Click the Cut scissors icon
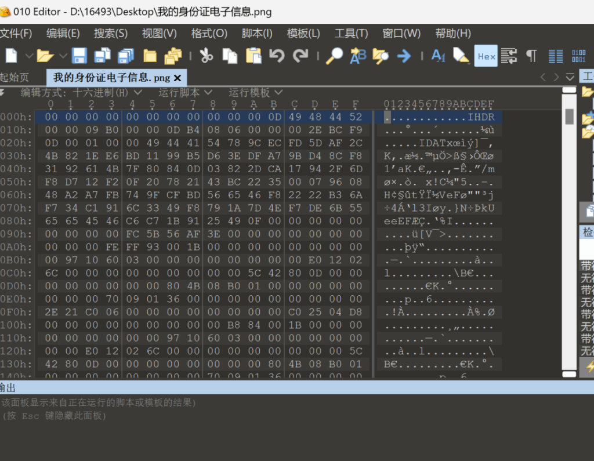 (206, 56)
